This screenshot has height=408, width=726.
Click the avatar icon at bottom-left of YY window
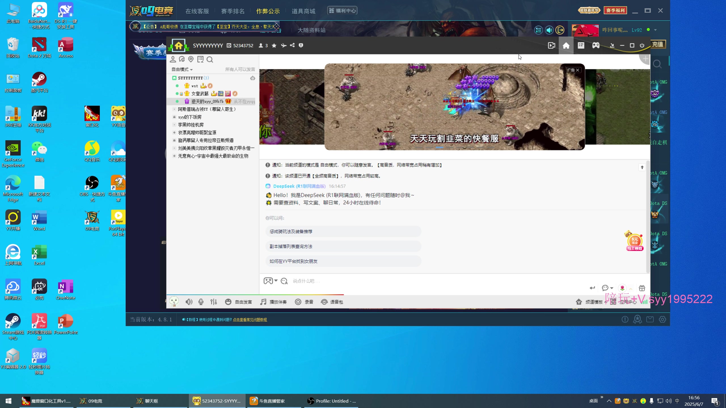(x=174, y=301)
